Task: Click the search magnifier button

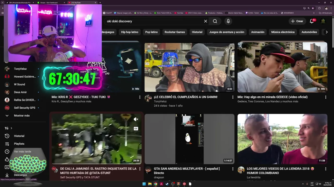Action: 215,21
